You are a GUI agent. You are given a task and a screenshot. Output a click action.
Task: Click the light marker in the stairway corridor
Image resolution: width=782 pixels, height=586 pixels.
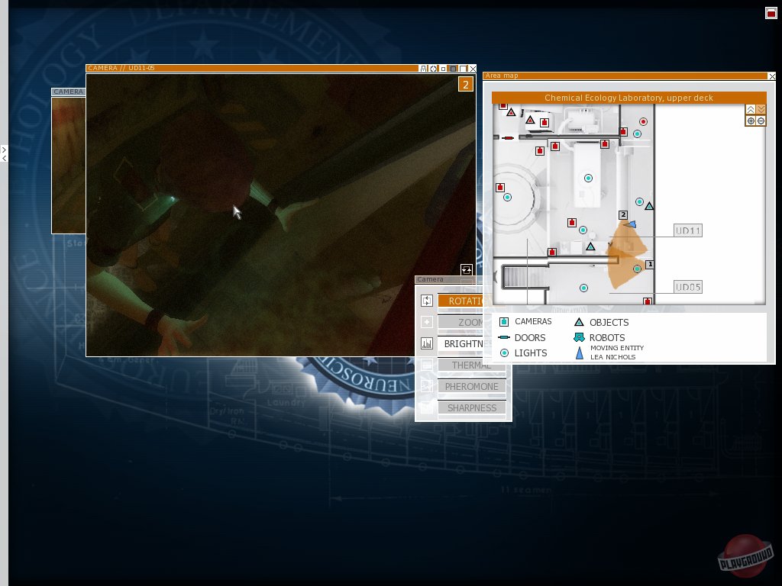click(x=583, y=288)
